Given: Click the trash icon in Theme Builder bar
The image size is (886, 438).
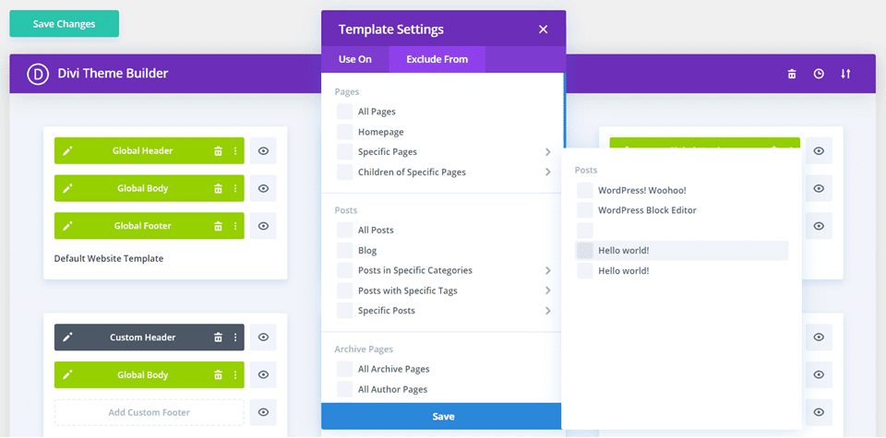Looking at the screenshot, I should pos(792,74).
